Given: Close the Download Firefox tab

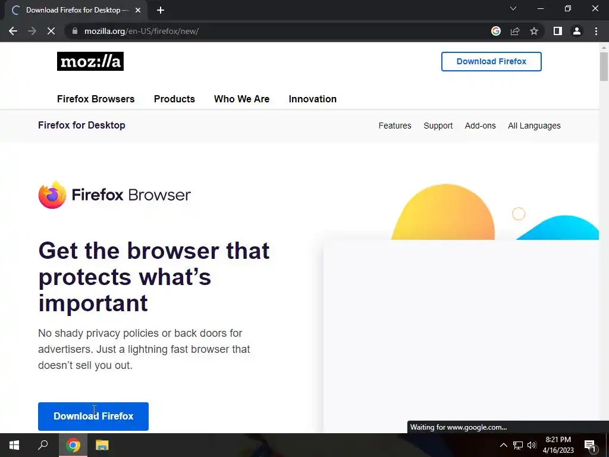Looking at the screenshot, I should coord(138,10).
